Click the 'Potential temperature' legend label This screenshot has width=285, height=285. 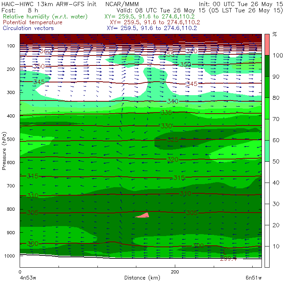tap(32, 22)
